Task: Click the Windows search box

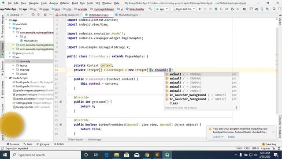Action: pos(45,155)
